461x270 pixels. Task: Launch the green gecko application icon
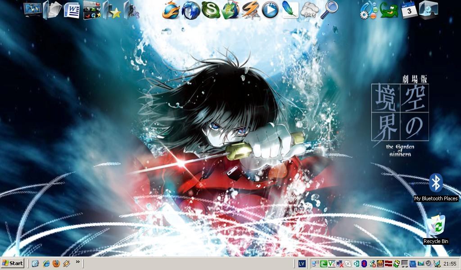[389, 10]
